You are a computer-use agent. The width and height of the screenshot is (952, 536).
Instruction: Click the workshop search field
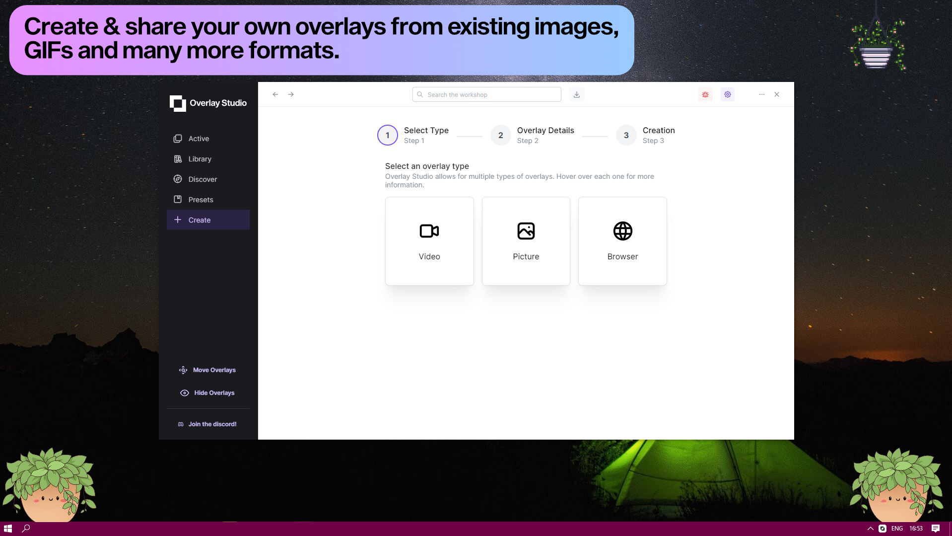click(x=486, y=94)
